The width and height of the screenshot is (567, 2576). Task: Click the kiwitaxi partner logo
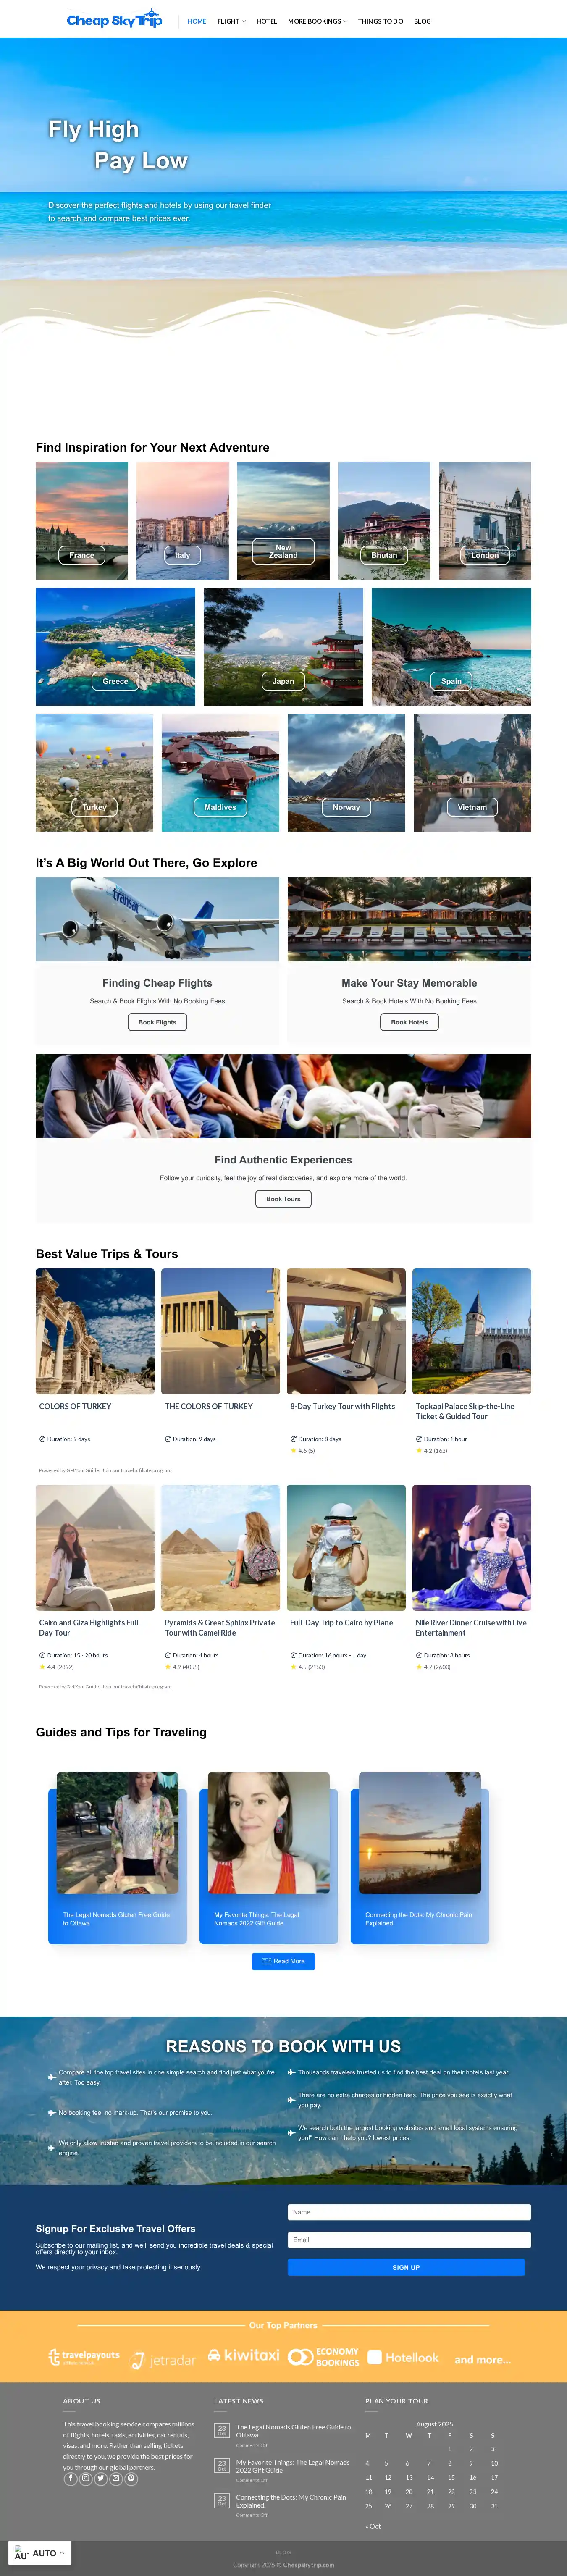[x=244, y=2355]
